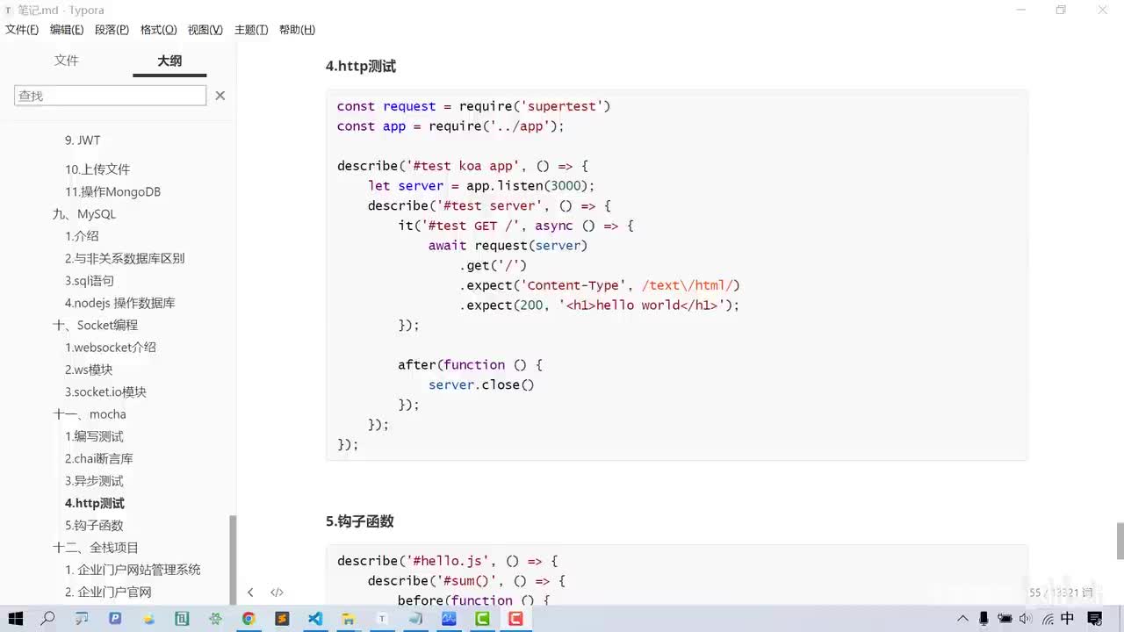Go to outline item 10.上传文件
1124x632 pixels.
(97, 169)
